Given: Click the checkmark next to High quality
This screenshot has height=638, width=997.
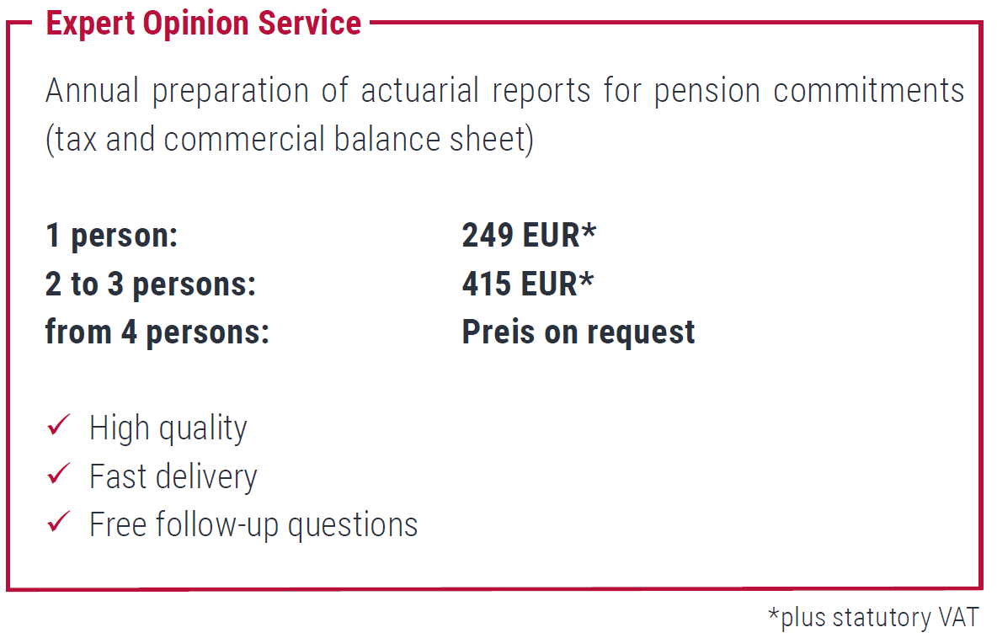Looking at the screenshot, I should [58, 426].
